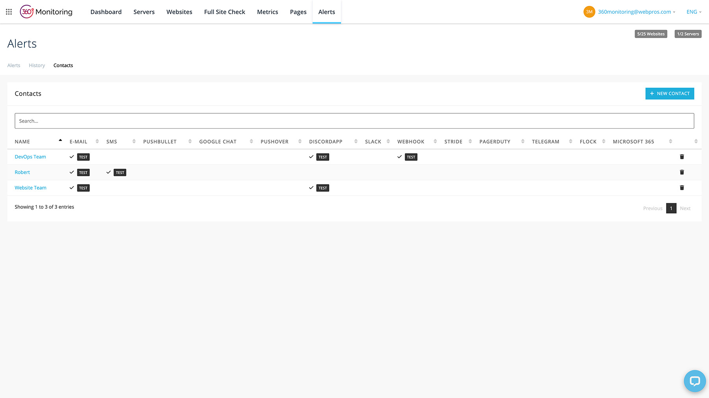Image resolution: width=709 pixels, height=398 pixels.
Task: Click 'Showing 1 to 3 of 3 entries'
Action: (x=44, y=207)
